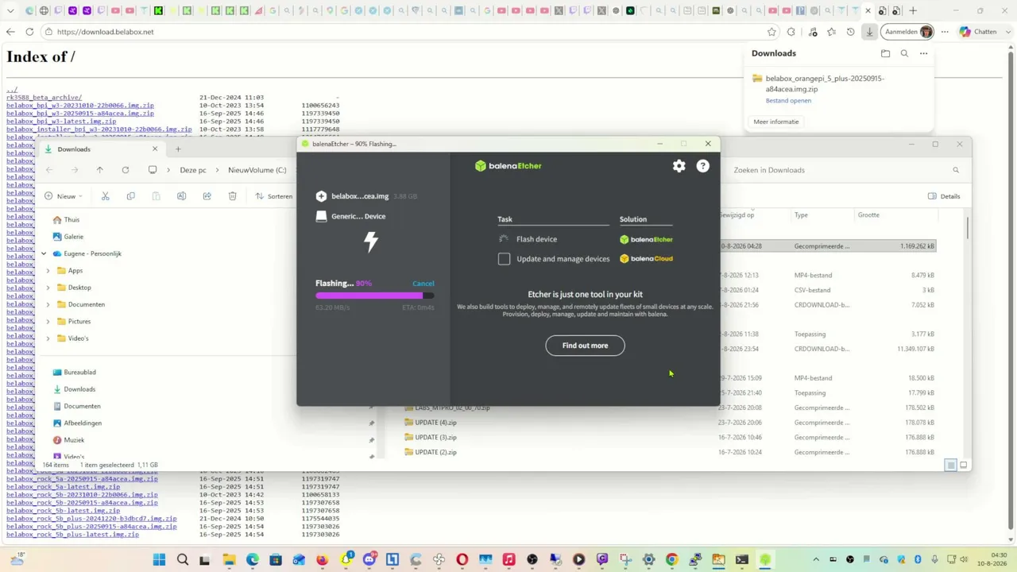Open Bureaublad in quick access
This screenshot has height=572, width=1017.
(75, 373)
